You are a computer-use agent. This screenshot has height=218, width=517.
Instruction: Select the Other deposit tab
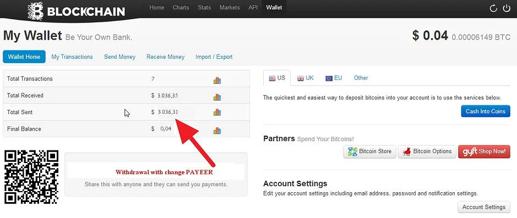tap(361, 78)
